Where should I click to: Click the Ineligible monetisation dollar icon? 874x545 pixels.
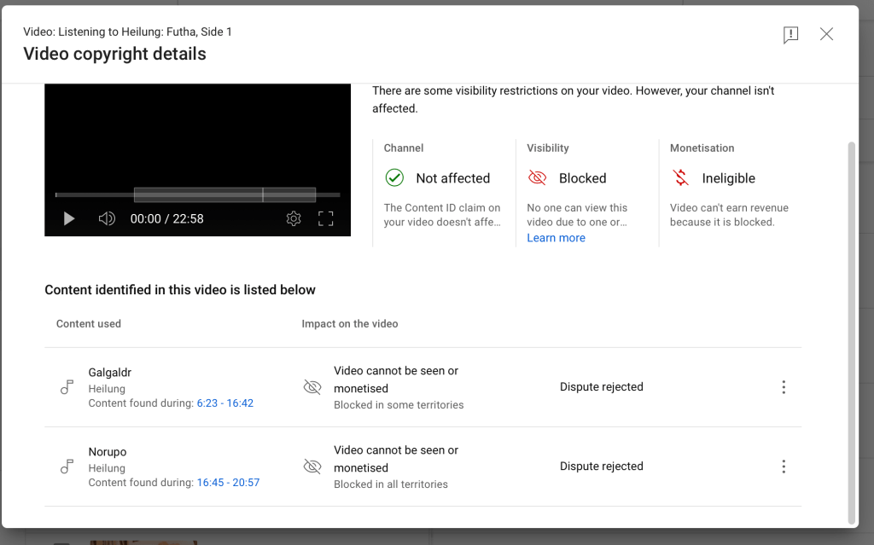coord(680,178)
